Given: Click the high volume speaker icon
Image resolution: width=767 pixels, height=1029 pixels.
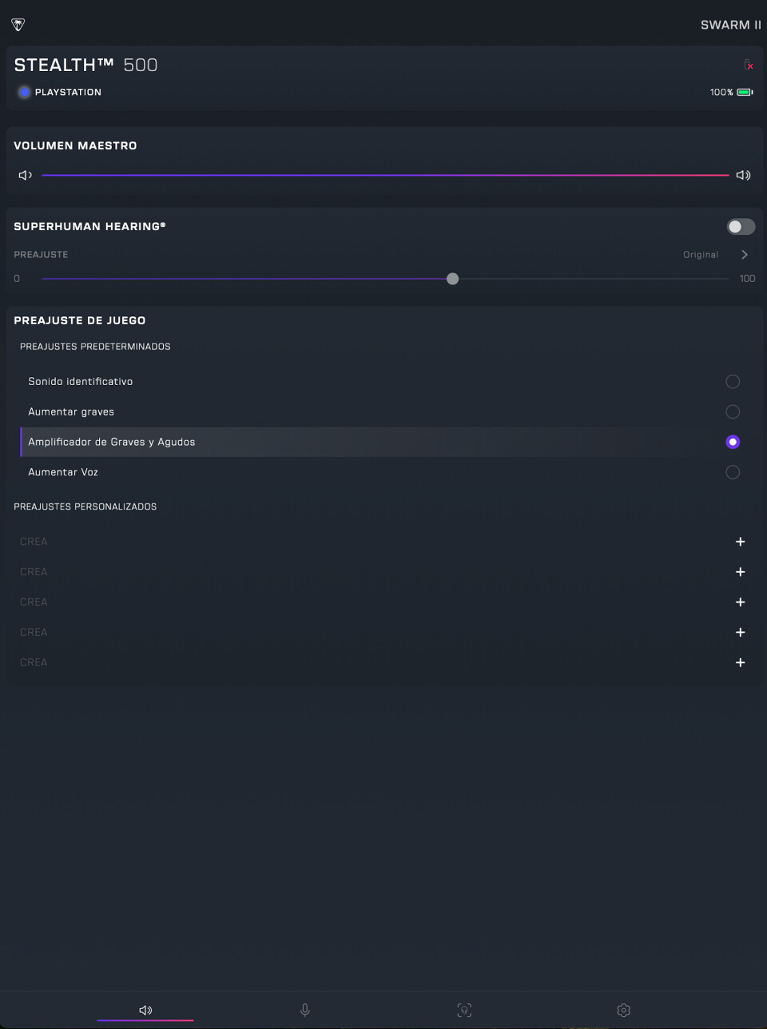Looking at the screenshot, I should 743,175.
